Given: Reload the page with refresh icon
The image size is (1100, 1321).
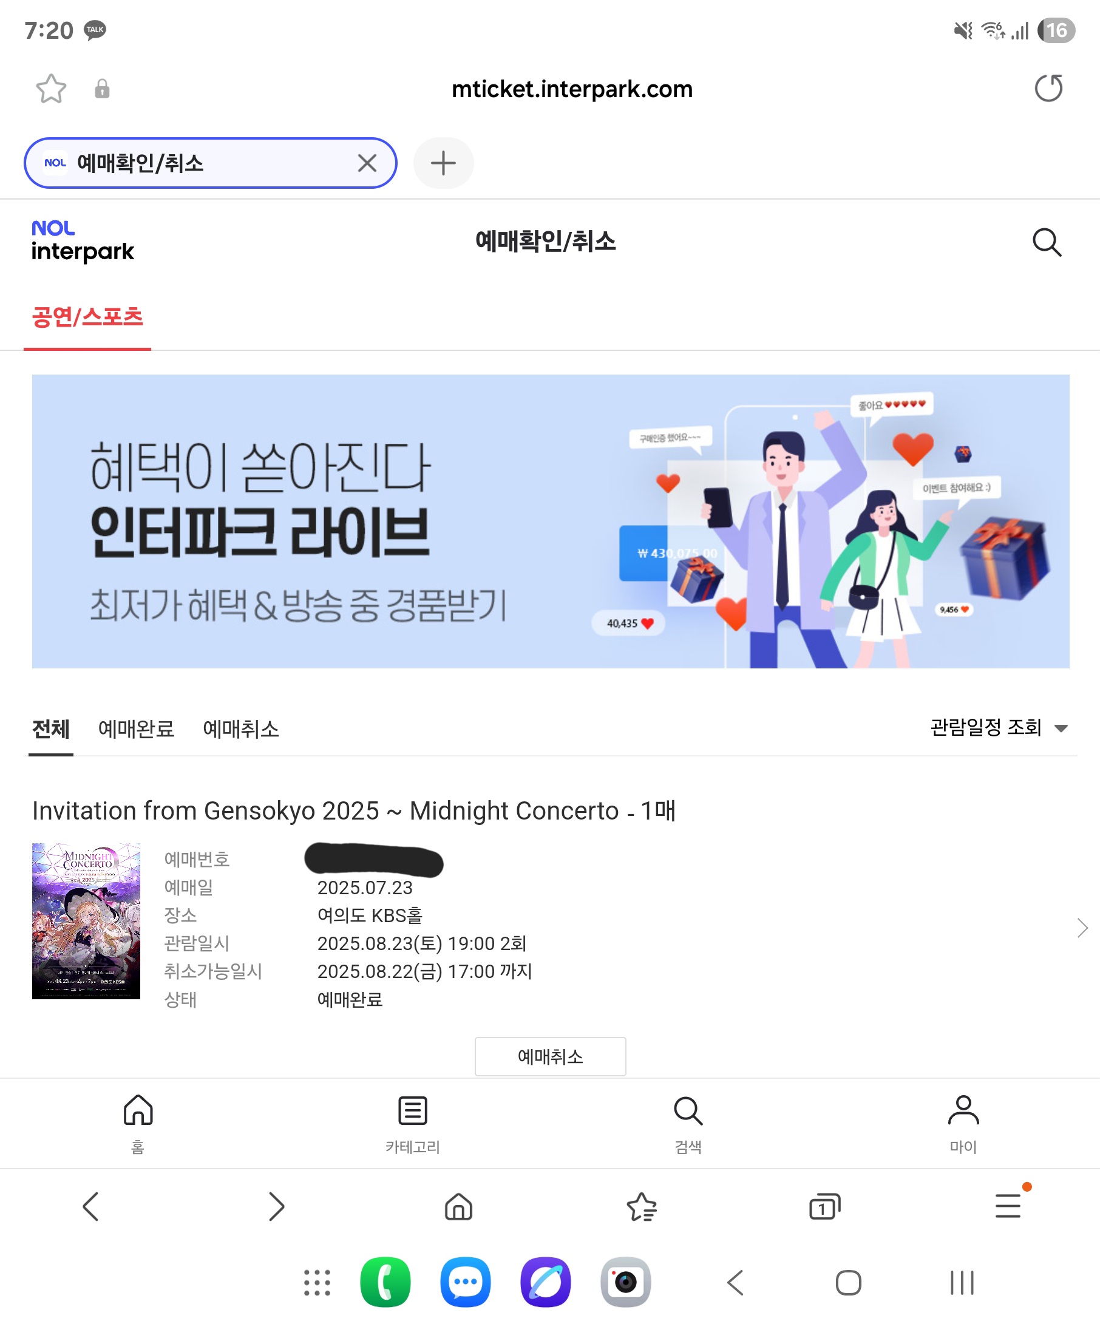Looking at the screenshot, I should coord(1048,88).
